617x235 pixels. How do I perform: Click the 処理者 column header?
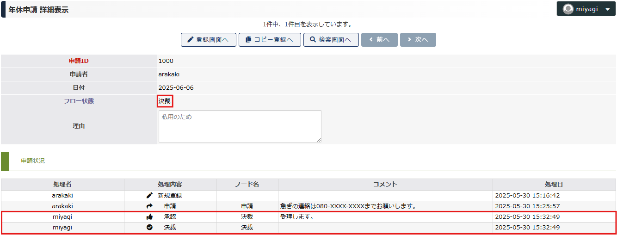click(x=62, y=185)
